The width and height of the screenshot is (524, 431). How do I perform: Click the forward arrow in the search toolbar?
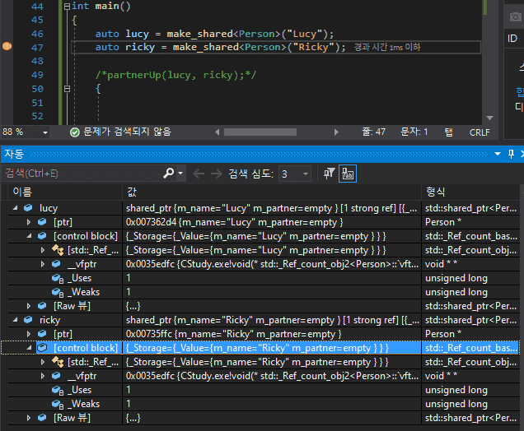[218, 174]
